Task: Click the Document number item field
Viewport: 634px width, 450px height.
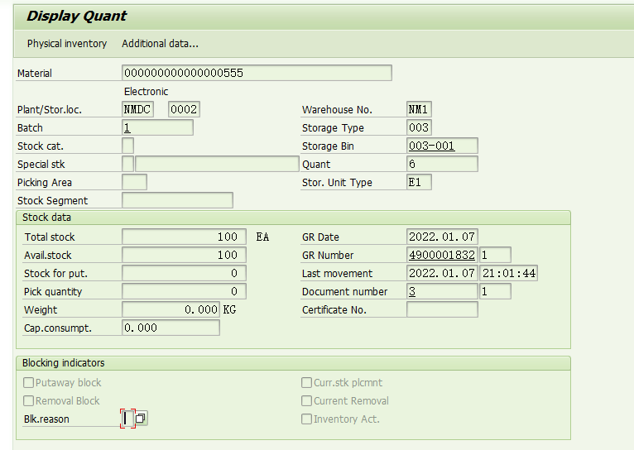Action: point(495,291)
